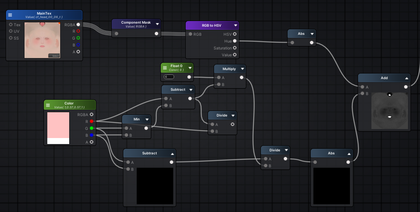Click the Color node RGBA output port
420x212 pixels.
pyautogui.click(x=92, y=114)
